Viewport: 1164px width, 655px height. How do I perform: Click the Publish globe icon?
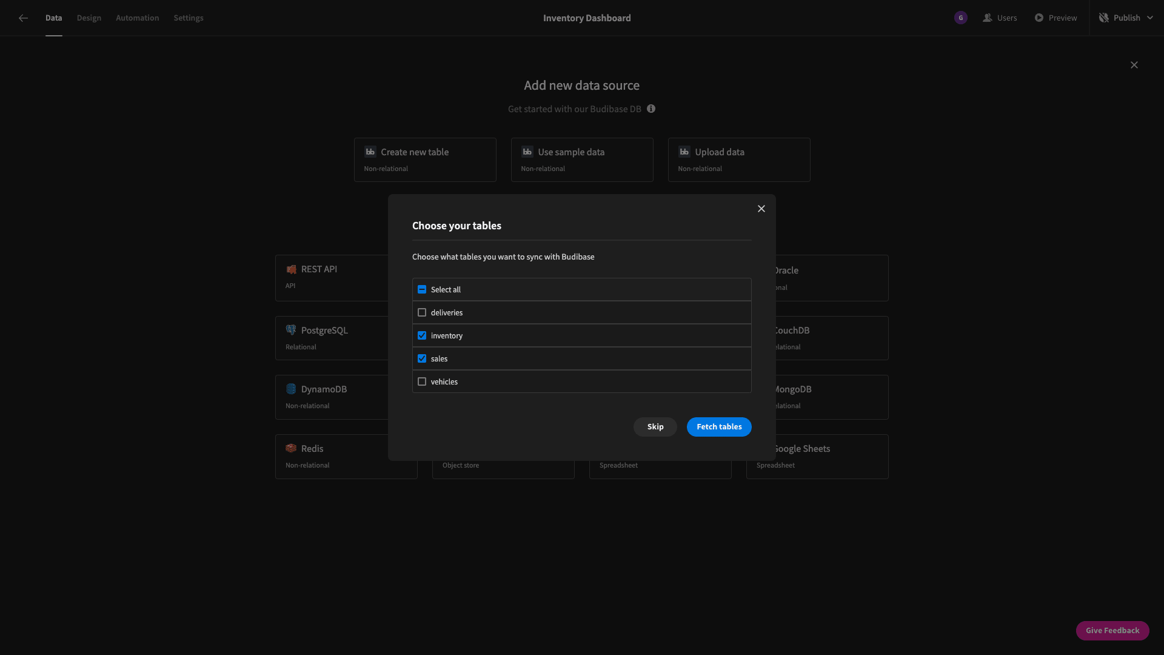coord(1104,18)
